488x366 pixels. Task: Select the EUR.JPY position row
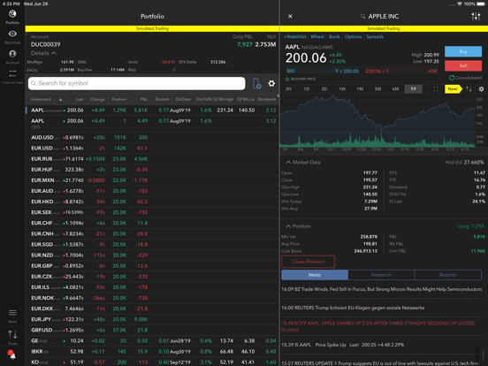tap(152, 319)
